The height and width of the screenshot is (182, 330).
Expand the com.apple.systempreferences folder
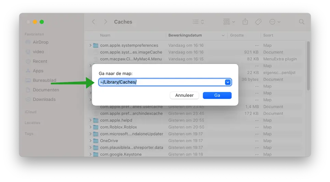pyautogui.click(x=90, y=45)
